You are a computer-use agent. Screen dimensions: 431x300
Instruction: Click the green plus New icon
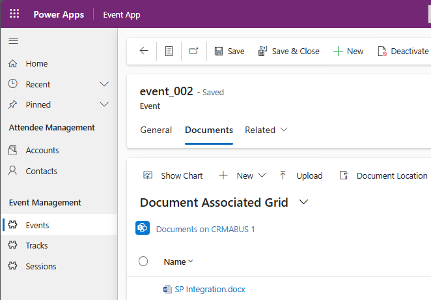(x=338, y=51)
